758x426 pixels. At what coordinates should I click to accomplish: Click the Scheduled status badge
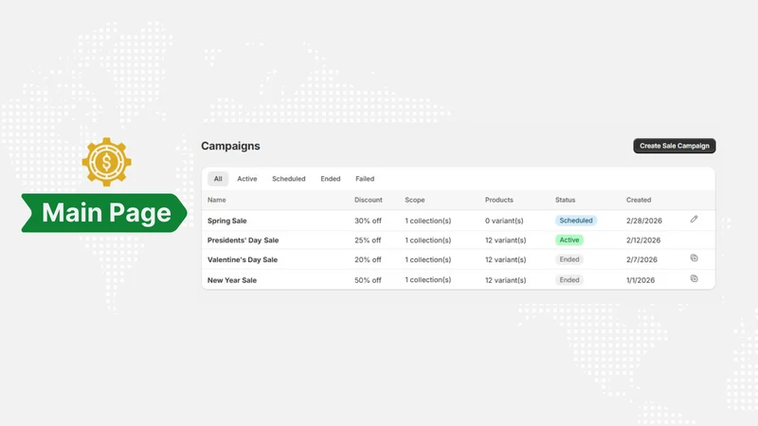(x=576, y=221)
